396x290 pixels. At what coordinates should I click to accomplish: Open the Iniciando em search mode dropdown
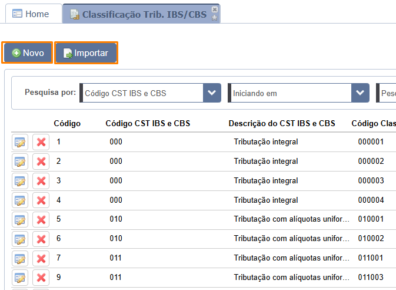[x=360, y=93]
